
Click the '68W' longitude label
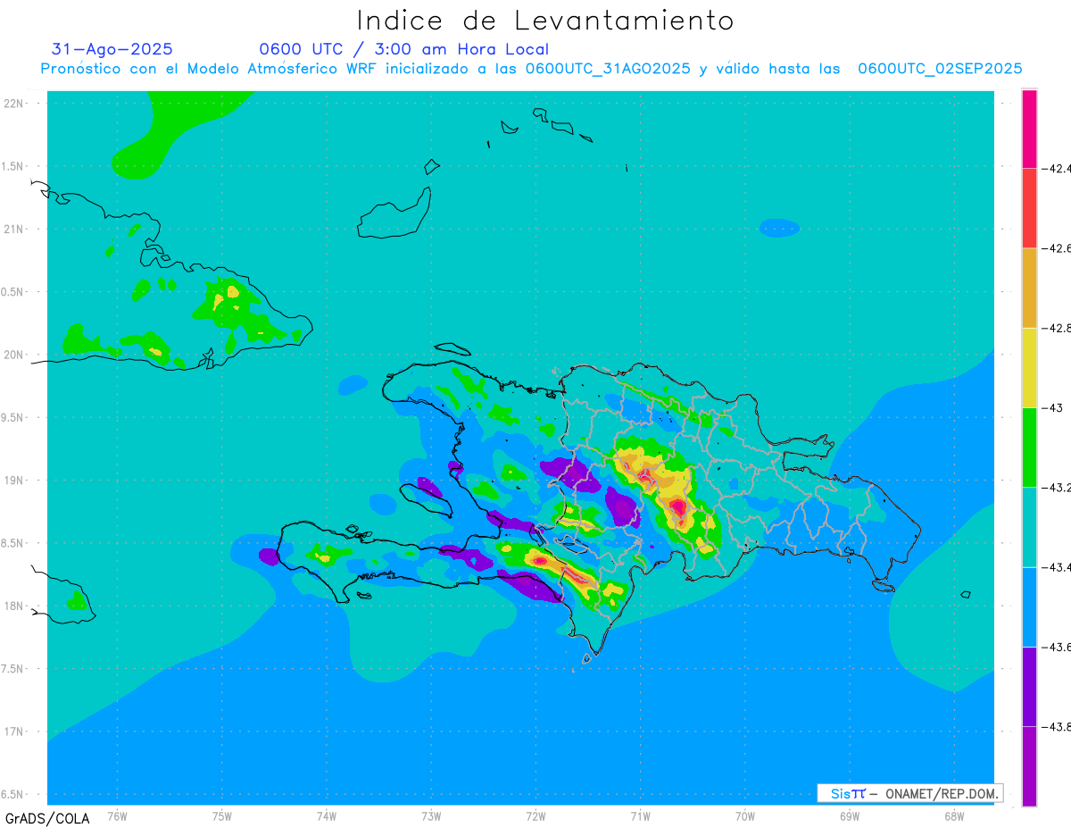point(954,816)
